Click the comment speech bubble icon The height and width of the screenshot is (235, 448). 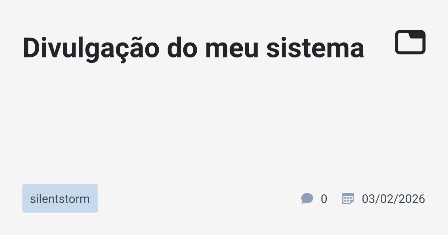point(307,198)
